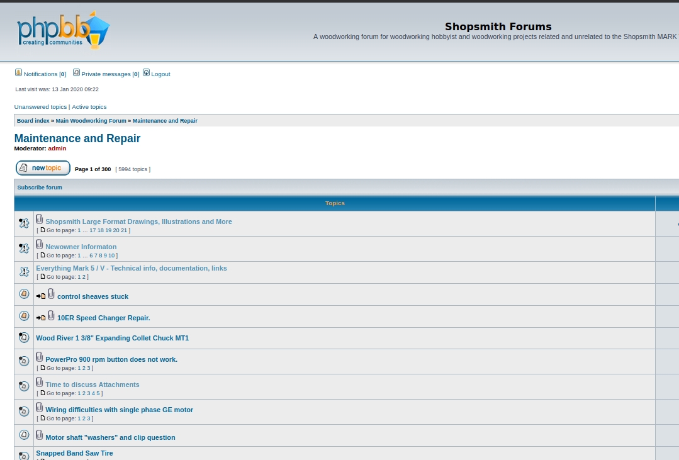Click the topic status icon for control sheaves stuck
679x460 pixels.
[24, 294]
